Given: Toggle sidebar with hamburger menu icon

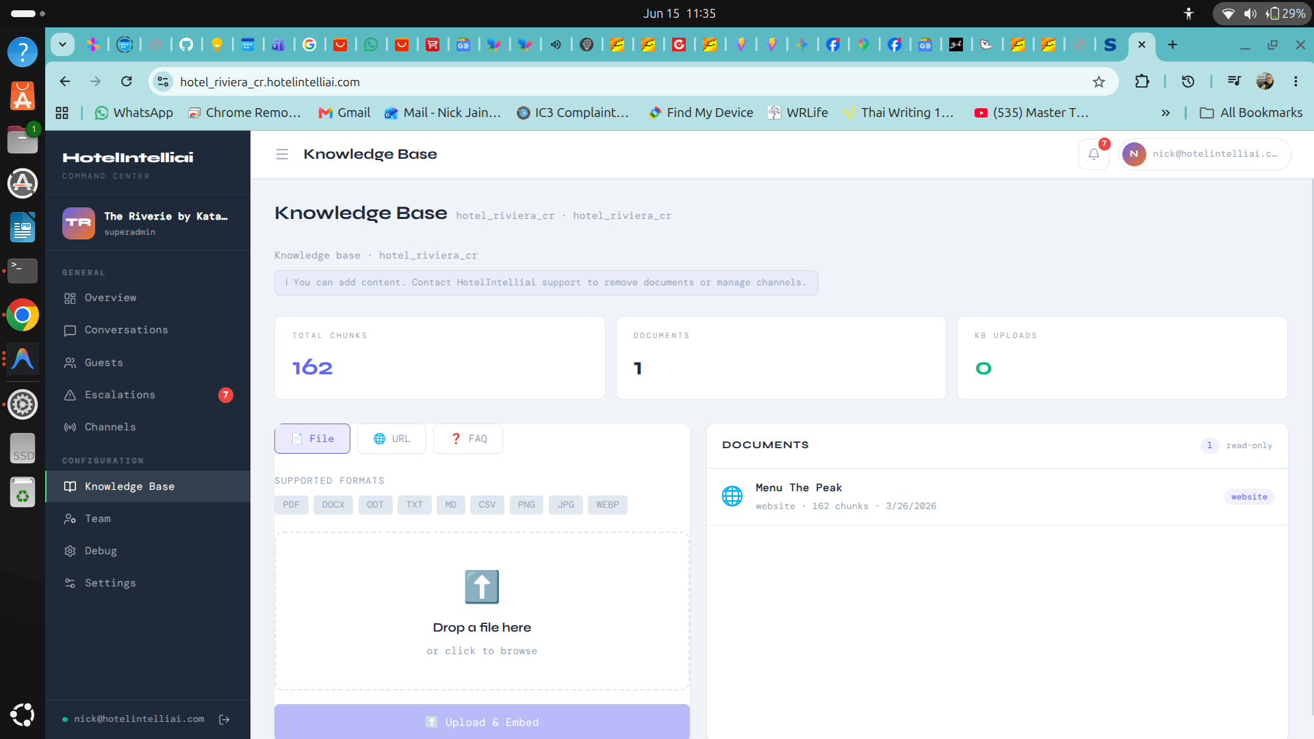Looking at the screenshot, I should [x=282, y=155].
